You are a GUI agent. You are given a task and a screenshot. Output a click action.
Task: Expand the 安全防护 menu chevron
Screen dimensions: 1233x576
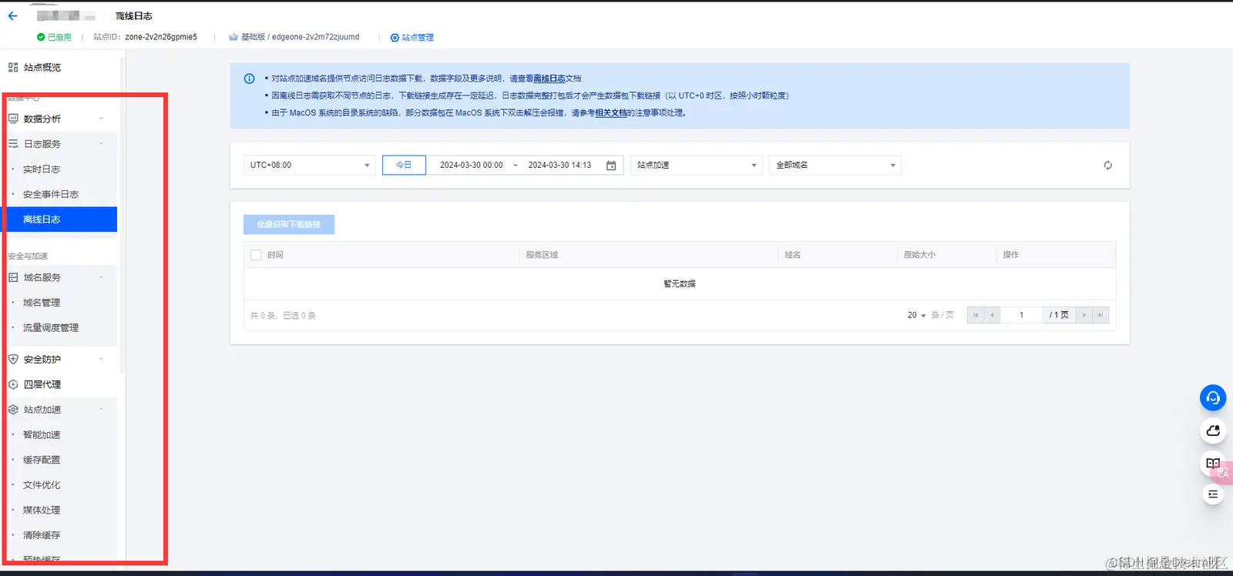(x=102, y=359)
